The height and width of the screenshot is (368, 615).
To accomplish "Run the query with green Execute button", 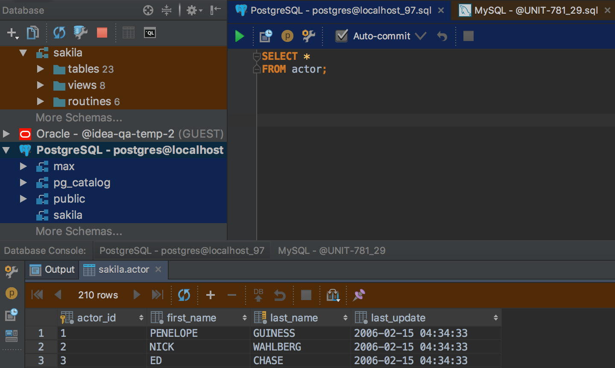I will click(240, 36).
